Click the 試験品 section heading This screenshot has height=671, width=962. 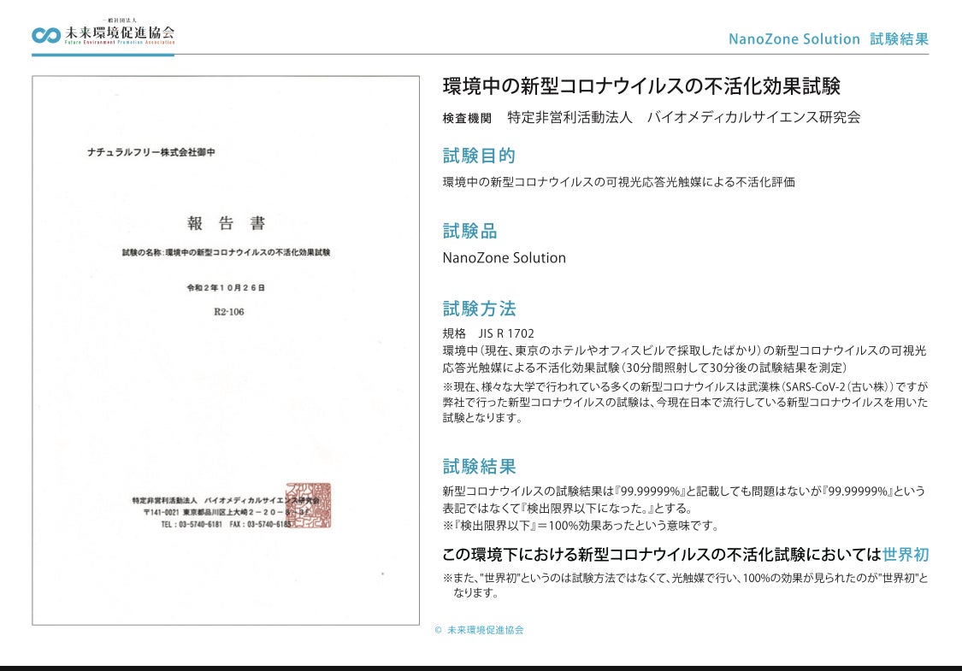tap(469, 231)
